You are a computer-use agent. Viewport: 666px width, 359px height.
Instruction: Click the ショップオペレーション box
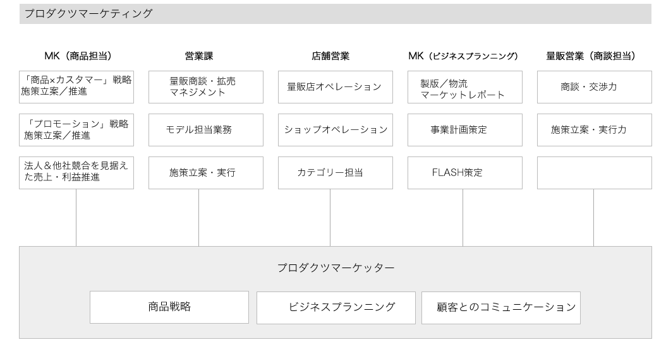(335, 129)
